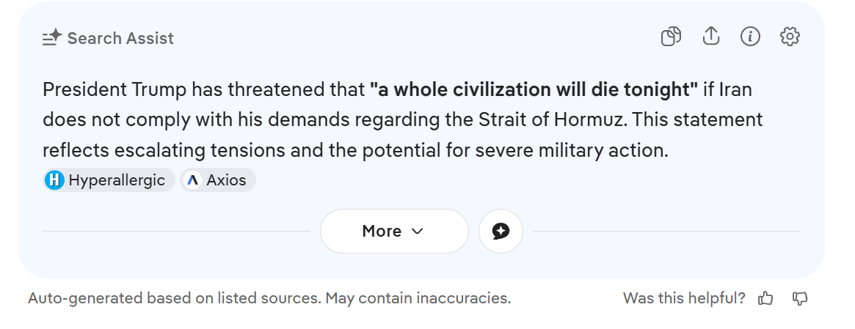Click the chevron next to More
Image resolution: width=855 pixels, height=329 pixels.
coord(418,232)
